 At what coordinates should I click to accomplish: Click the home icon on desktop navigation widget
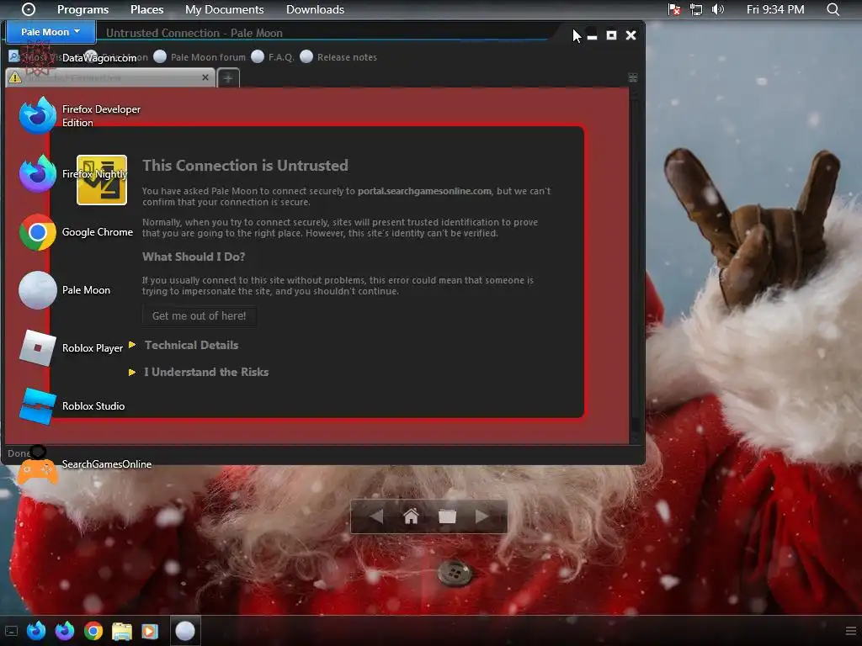(x=411, y=516)
